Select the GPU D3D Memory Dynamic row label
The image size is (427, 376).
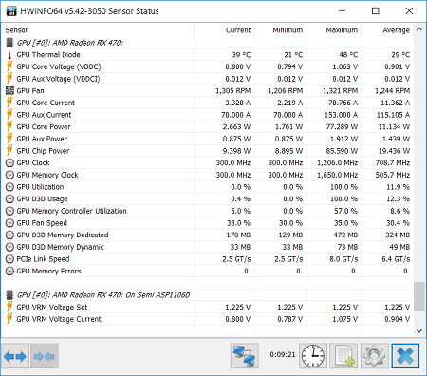(x=60, y=247)
